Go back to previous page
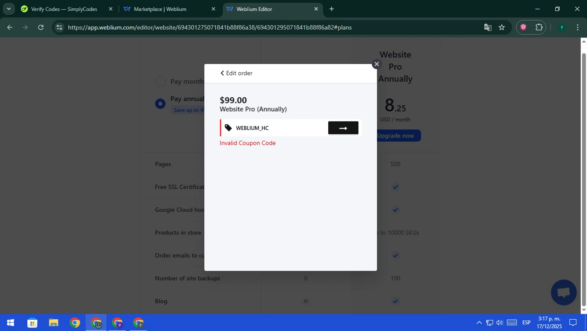The height and width of the screenshot is (331, 587). [10, 27]
